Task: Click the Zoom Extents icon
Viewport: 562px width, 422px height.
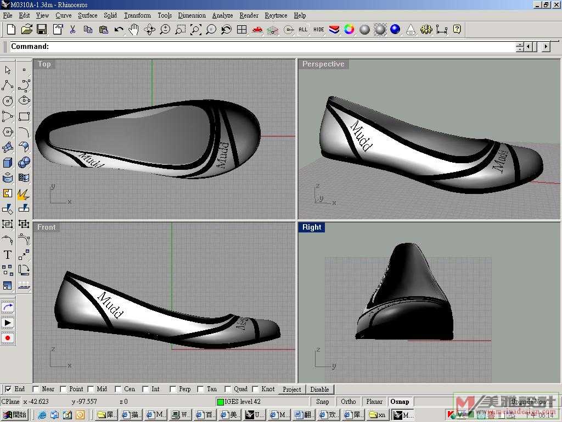Action: point(196,30)
